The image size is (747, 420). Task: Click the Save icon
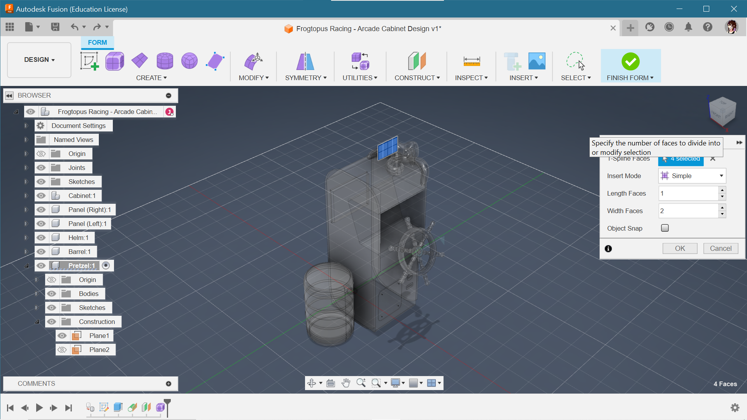click(55, 27)
